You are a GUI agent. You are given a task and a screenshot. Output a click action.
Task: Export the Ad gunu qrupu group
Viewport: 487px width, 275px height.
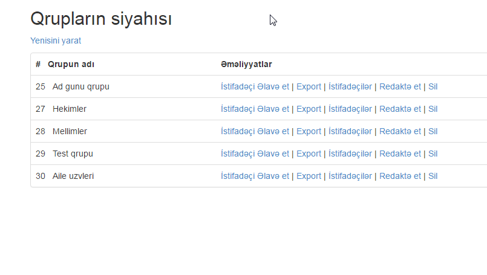coord(309,86)
